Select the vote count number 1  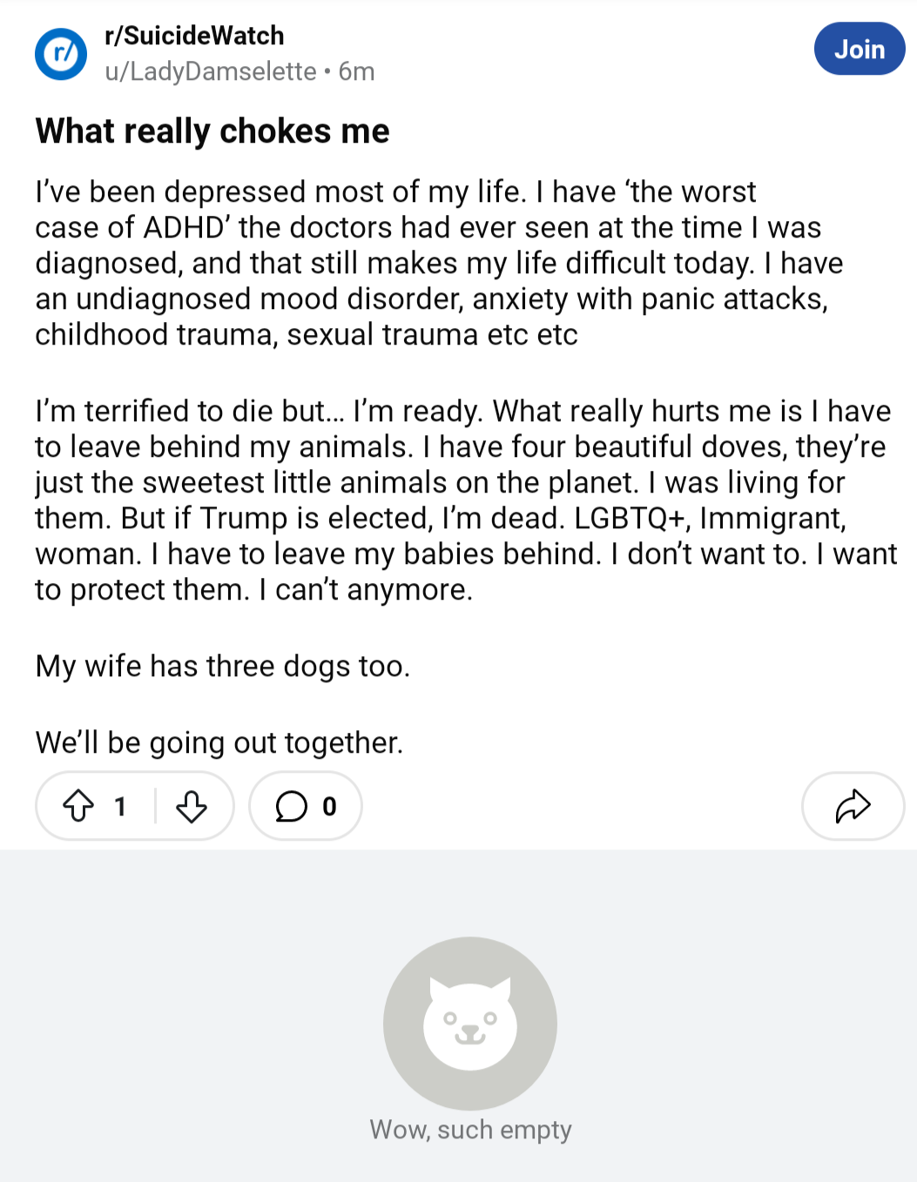[120, 807]
